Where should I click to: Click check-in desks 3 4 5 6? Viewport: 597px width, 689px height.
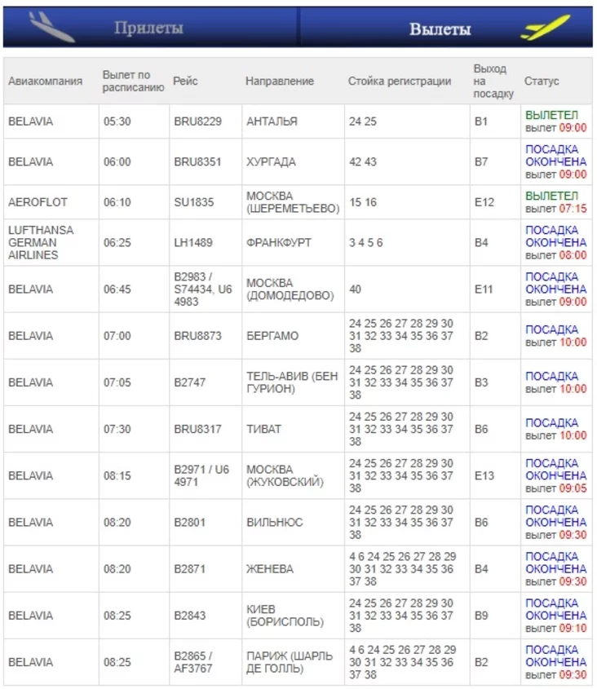[x=365, y=242]
